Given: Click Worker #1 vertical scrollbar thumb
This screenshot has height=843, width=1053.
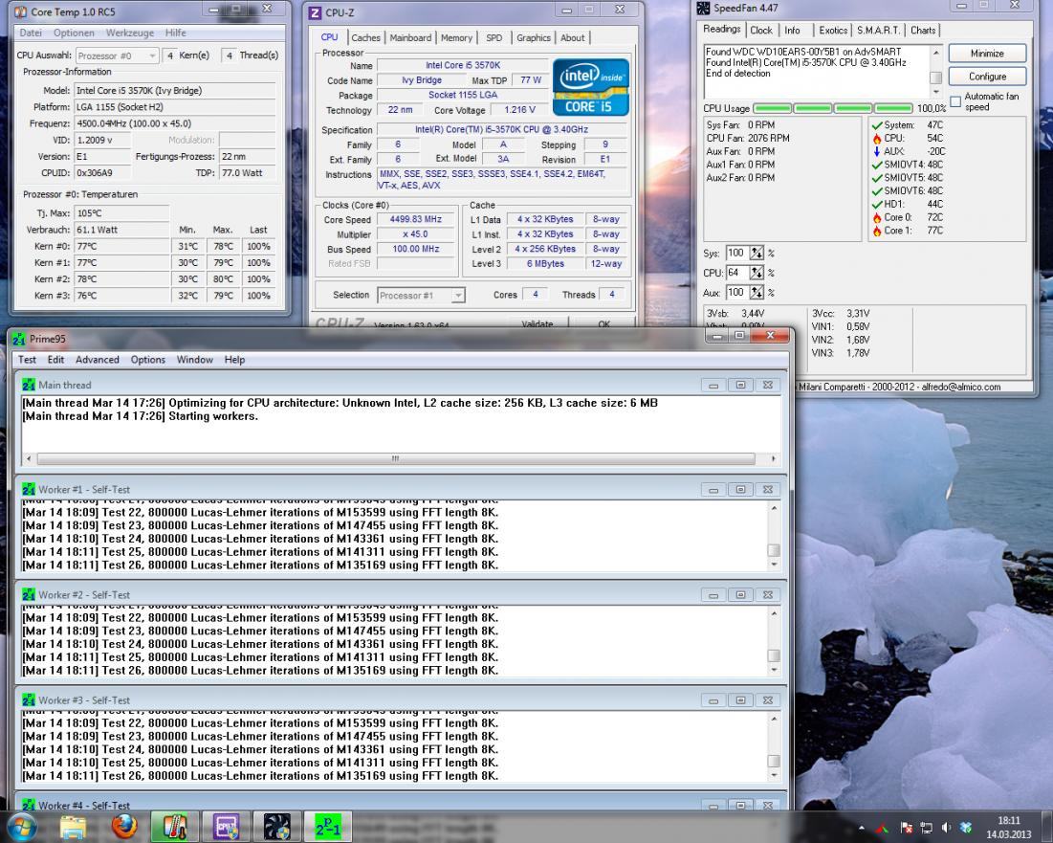Looking at the screenshot, I should click(774, 550).
